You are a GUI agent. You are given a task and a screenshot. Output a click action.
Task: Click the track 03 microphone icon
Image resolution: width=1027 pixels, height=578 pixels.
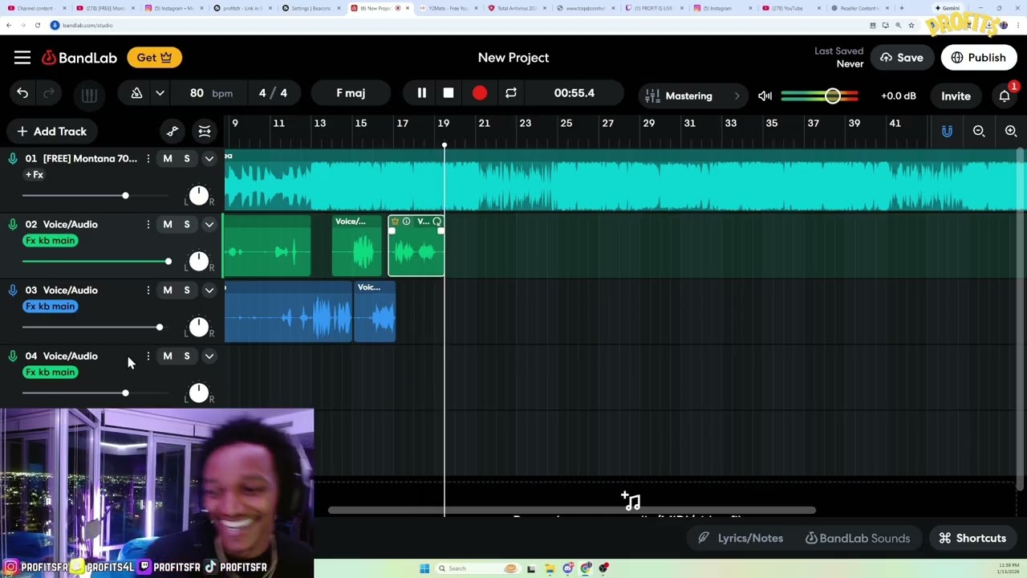tap(13, 291)
